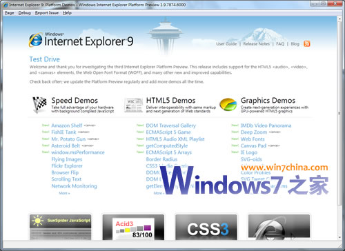
Task: Open the FAQ link
Action: [x=280, y=43]
